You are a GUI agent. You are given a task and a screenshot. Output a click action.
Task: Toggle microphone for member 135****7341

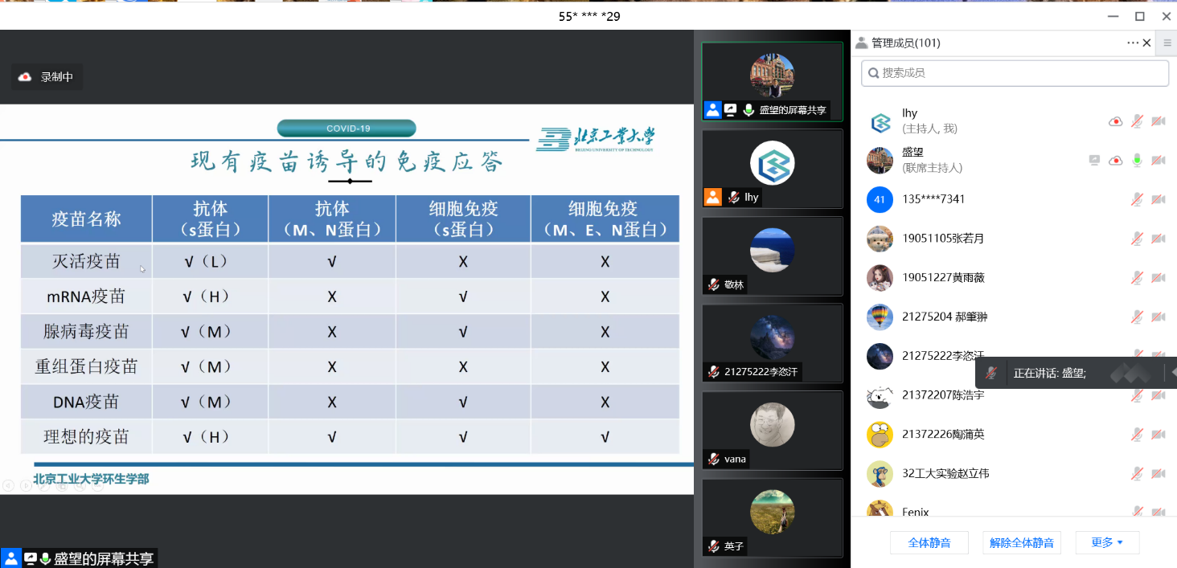[1137, 199]
